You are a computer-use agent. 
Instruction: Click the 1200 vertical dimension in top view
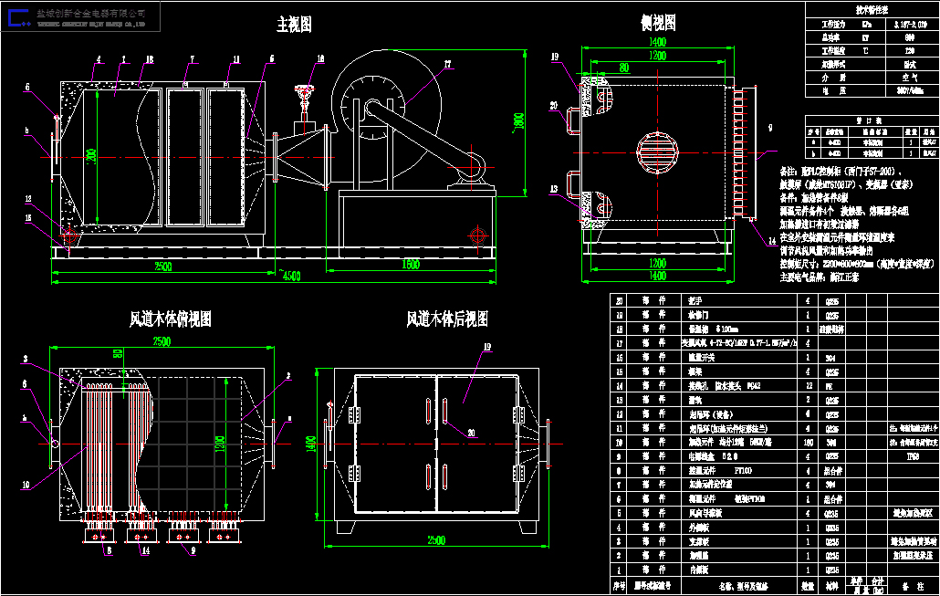pos(219,444)
